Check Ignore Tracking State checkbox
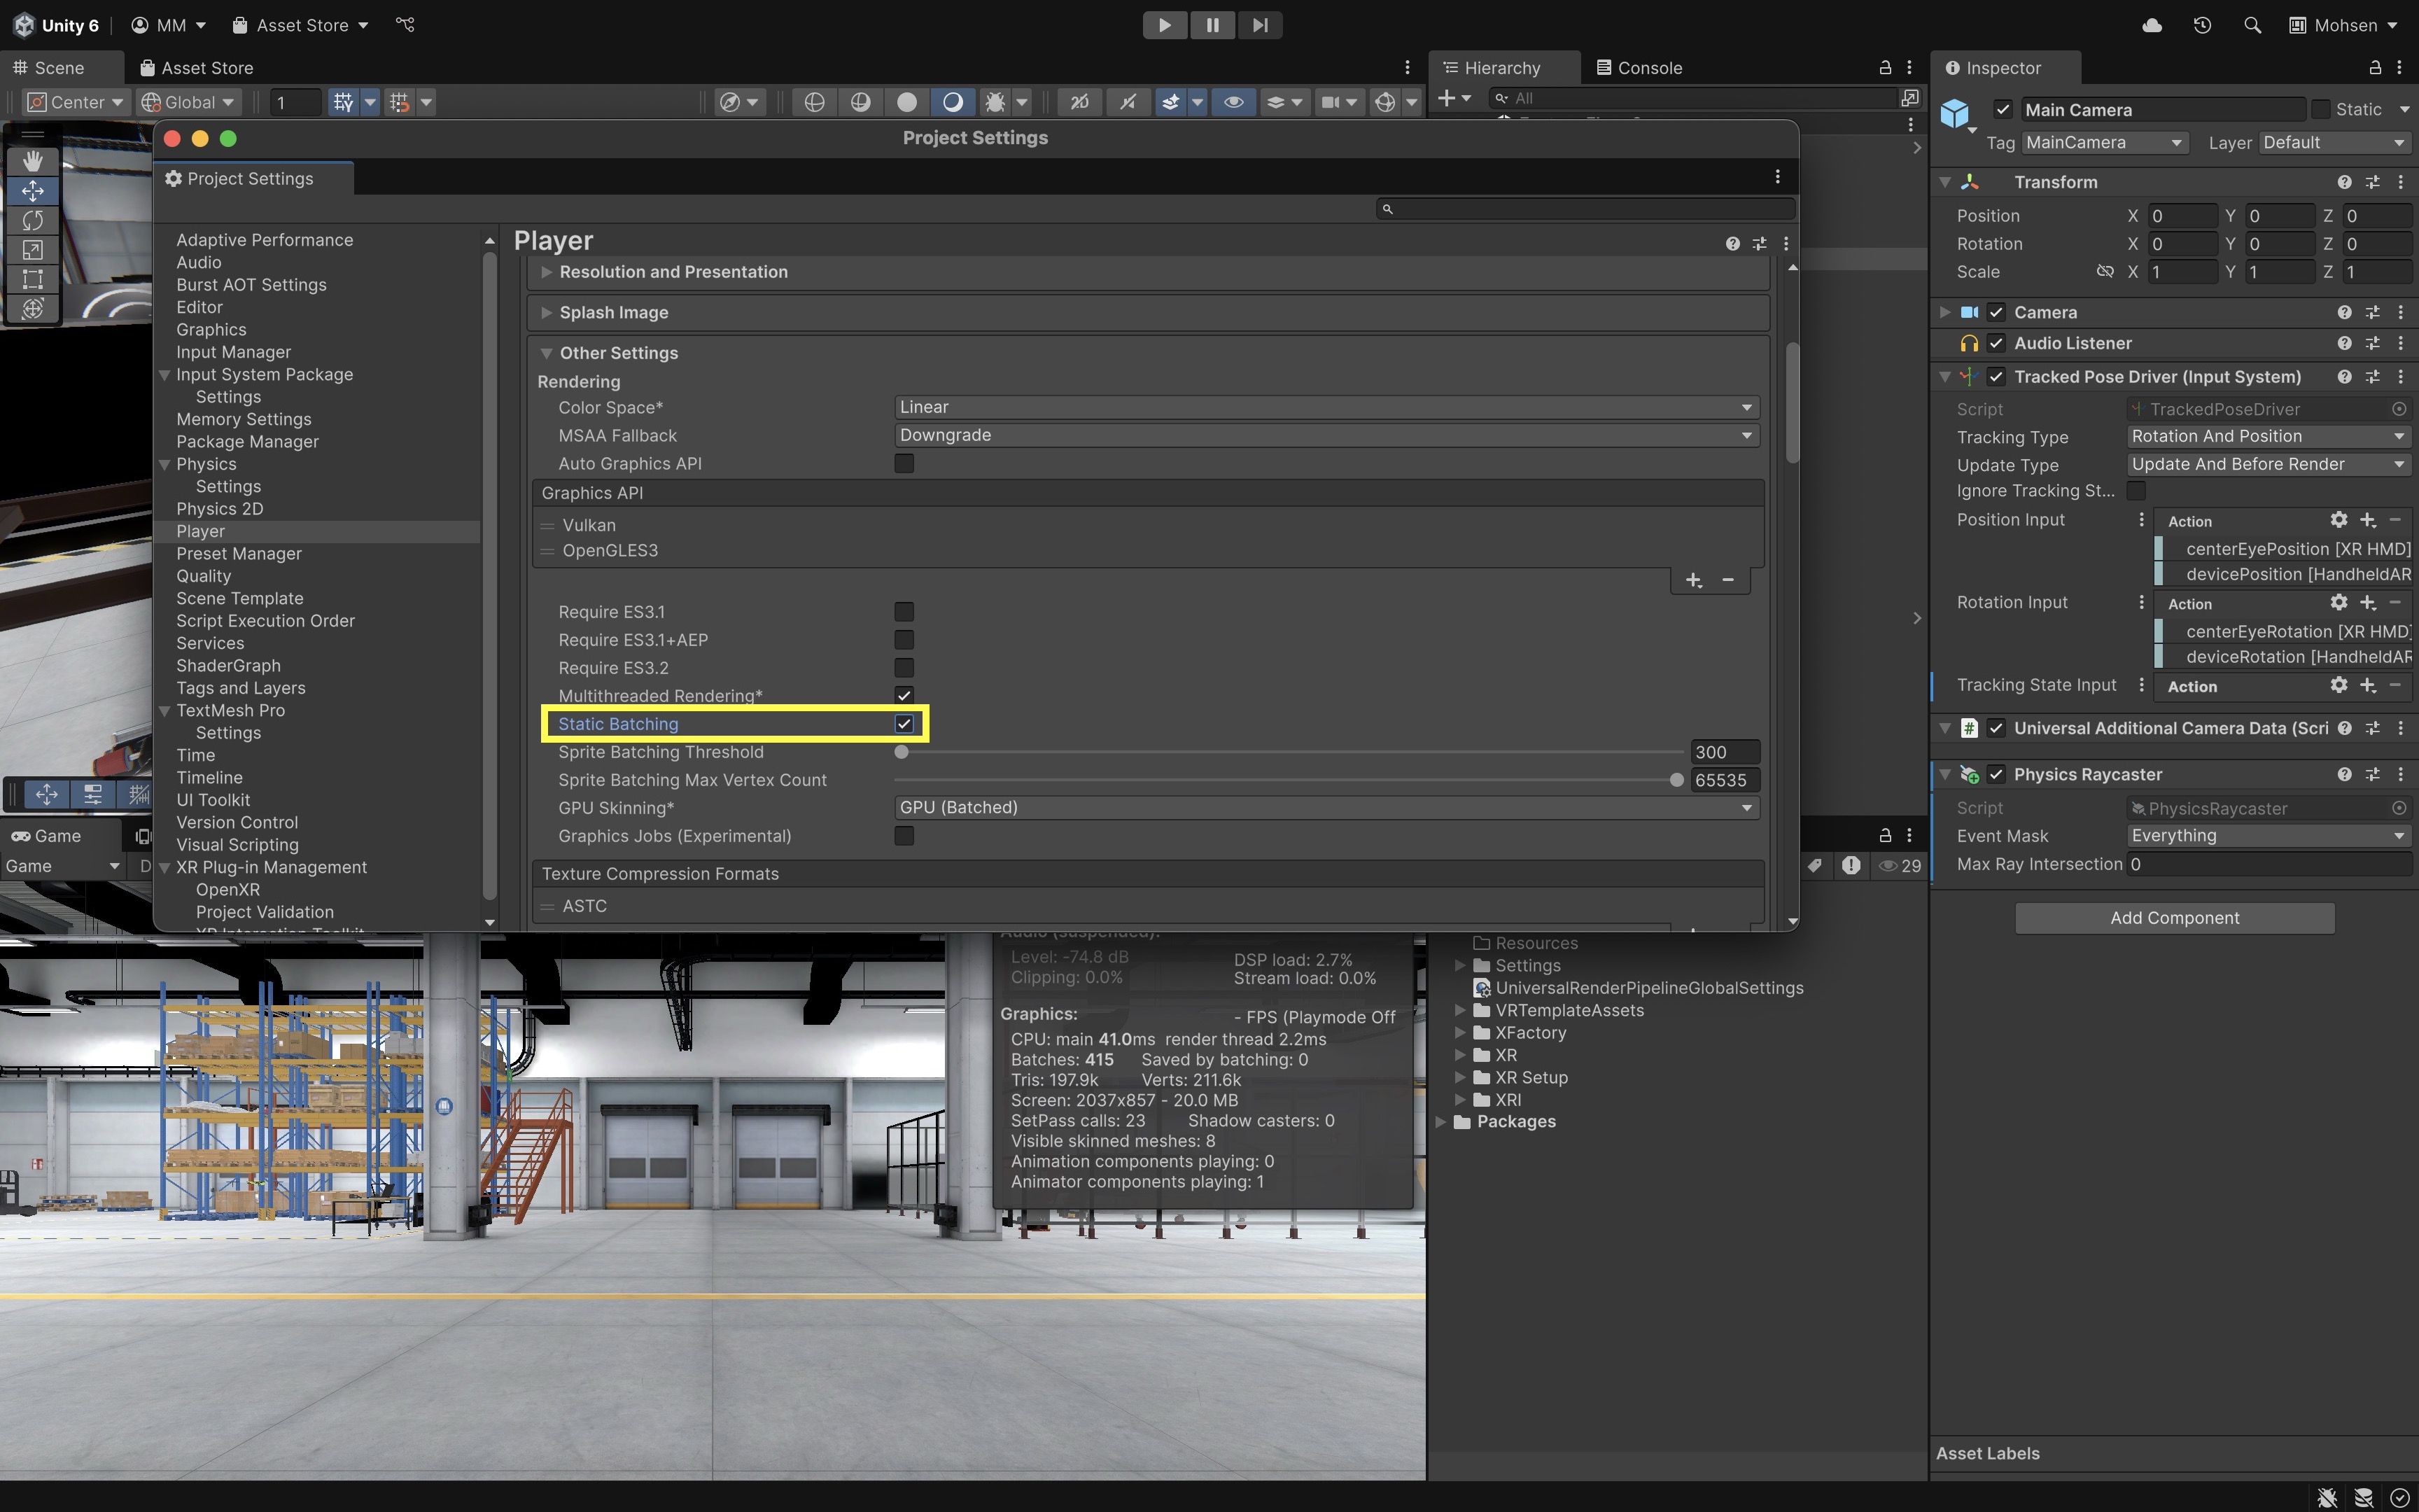The width and height of the screenshot is (2419, 1512). pyautogui.click(x=2136, y=491)
